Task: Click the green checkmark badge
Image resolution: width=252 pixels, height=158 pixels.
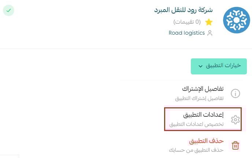Action: tap(8, 11)
